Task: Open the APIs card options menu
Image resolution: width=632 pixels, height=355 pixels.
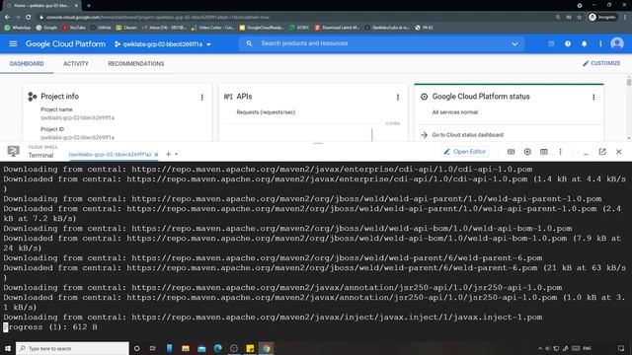Action: click(398, 97)
